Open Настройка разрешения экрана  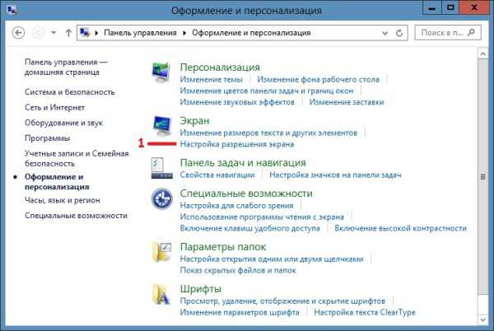click(x=237, y=144)
